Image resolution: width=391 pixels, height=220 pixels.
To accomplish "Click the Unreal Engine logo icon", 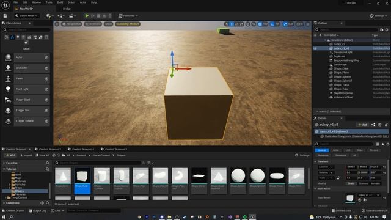I will [x=5, y=5].
